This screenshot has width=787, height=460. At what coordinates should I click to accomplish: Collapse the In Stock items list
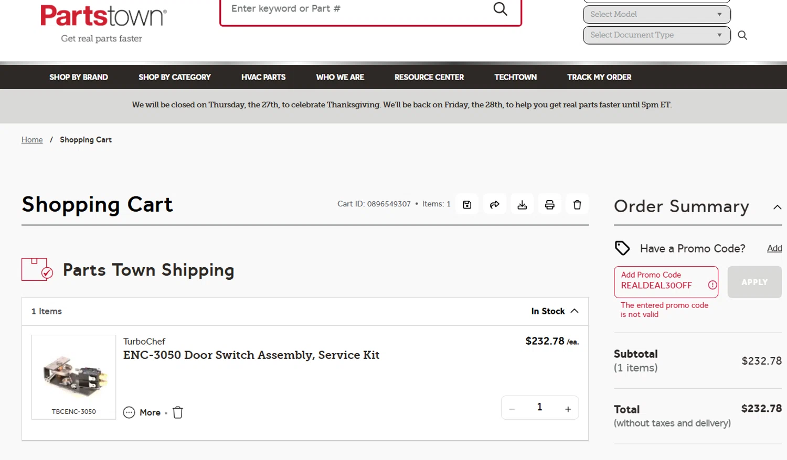click(575, 311)
